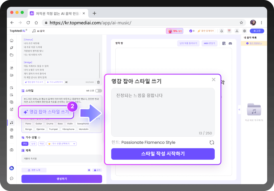The height and width of the screenshot is (191, 274).
Task: Click the shuffle icon beside 가사 노트에 추가
Action: pyautogui.click(x=67, y=82)
